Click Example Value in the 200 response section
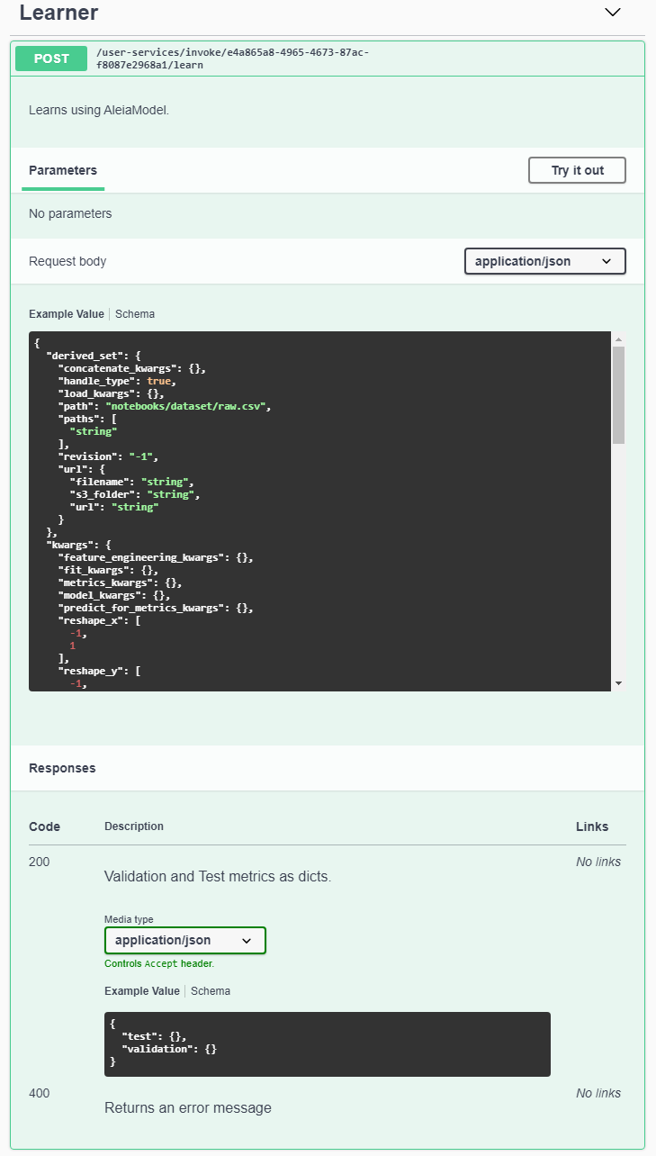 [141, 990]
